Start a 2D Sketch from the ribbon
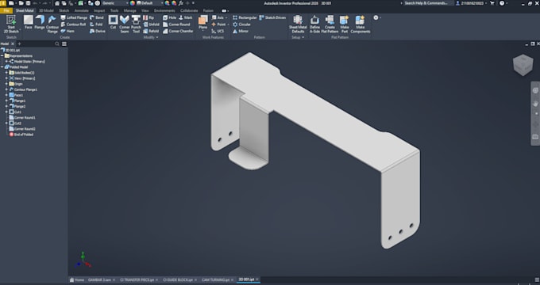This screenshot has width=540, height=285. click(11, 24)
